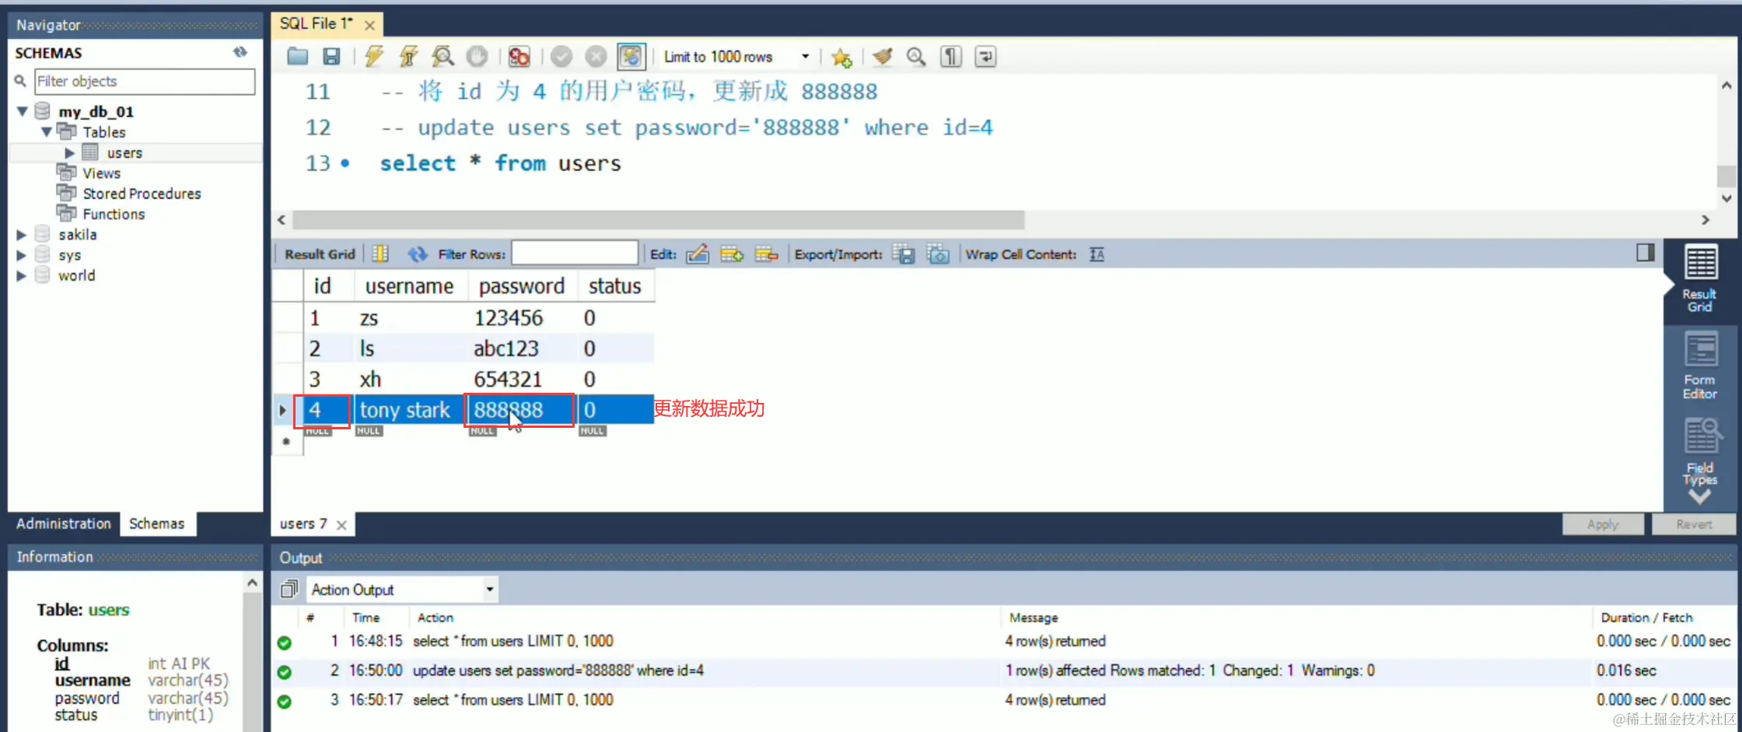Switch to the Administration tab
The width and height of the screenshot is (1742, 732).
point(64,524)
